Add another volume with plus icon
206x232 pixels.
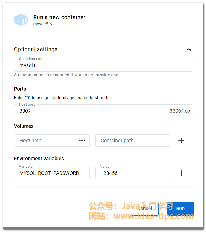point(181,141)
